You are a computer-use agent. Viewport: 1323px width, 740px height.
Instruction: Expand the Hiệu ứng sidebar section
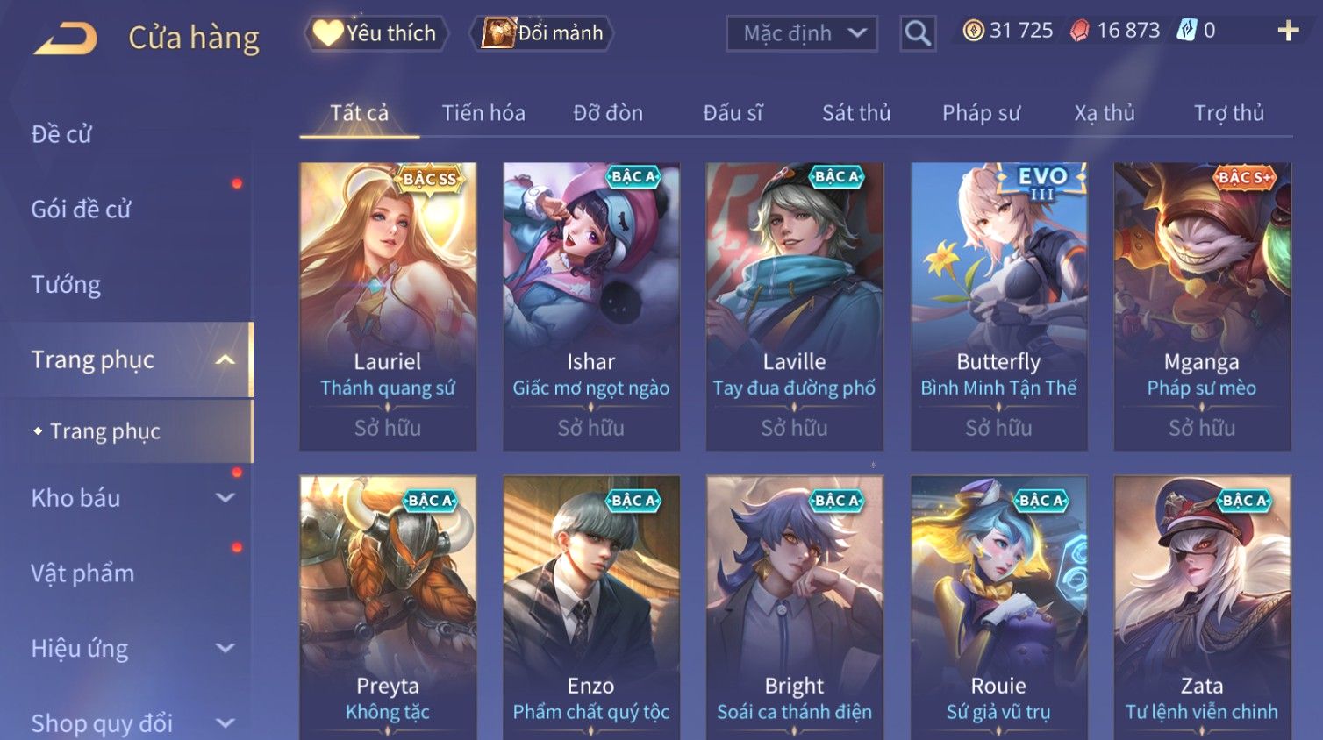click(225, 648)
